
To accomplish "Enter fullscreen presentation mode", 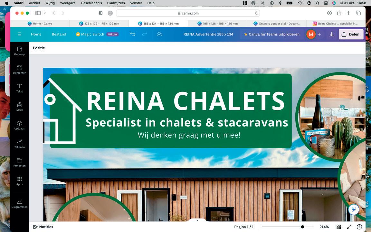I will [x=349, y=227].
